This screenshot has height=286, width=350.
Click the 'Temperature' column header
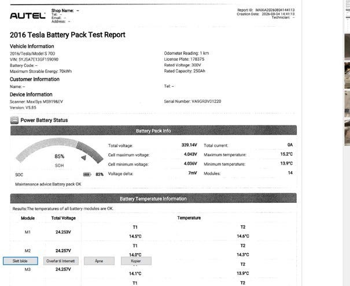(189, 218)
